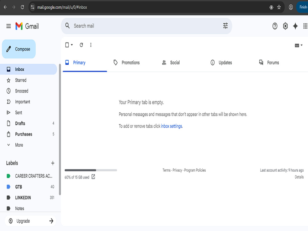Open the Important folder
The width and height of the screenshot is (308, 231).
28,102
